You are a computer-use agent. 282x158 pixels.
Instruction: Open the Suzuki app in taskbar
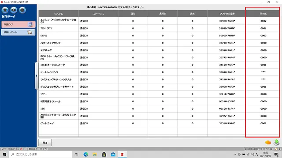[x=122, y=154]
